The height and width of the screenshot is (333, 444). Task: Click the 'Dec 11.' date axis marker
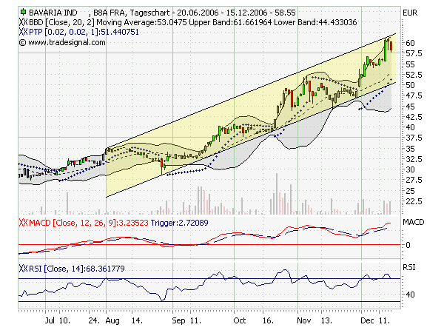(x=375, y=323)
